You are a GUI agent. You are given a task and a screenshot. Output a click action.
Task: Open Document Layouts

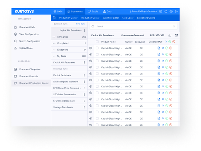pos(29,76)
